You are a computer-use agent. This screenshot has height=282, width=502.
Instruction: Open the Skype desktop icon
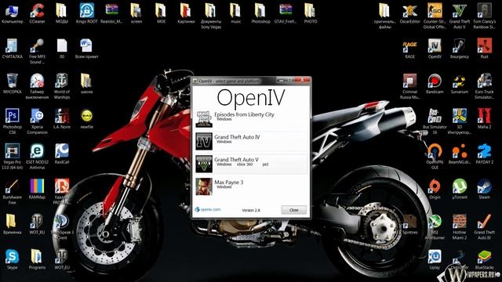(13, 259)
